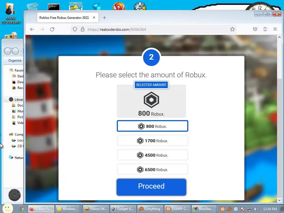Switch to the BlueStac... taskbar button
This screenshot has height=213, width=284.
coord(204,209)
